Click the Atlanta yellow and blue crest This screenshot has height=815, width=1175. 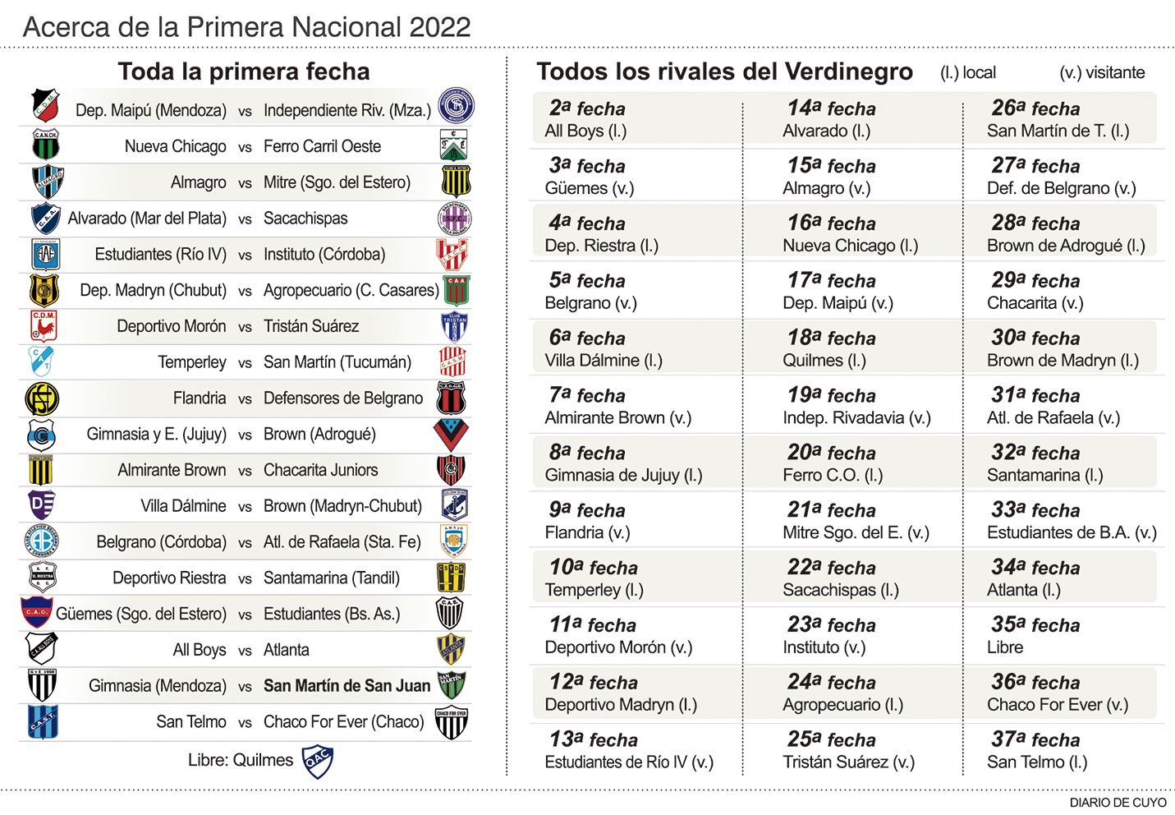pyautogui.click(x=452, y=650)
